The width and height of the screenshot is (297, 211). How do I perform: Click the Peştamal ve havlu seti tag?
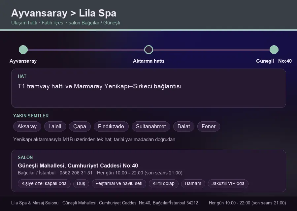(x=119, y=184)
